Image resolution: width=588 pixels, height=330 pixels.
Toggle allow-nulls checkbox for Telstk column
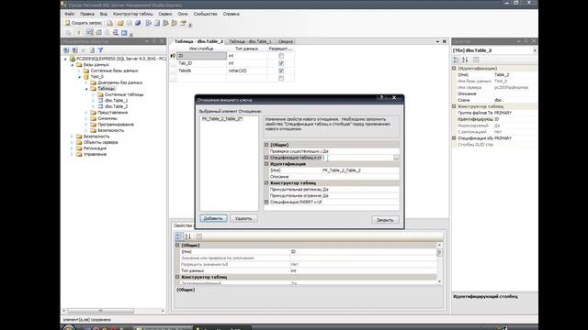point(281,71)
